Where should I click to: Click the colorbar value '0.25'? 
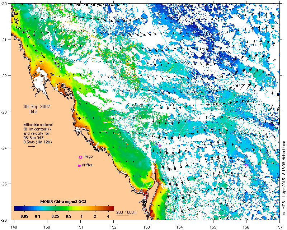(x=55, y=216)
